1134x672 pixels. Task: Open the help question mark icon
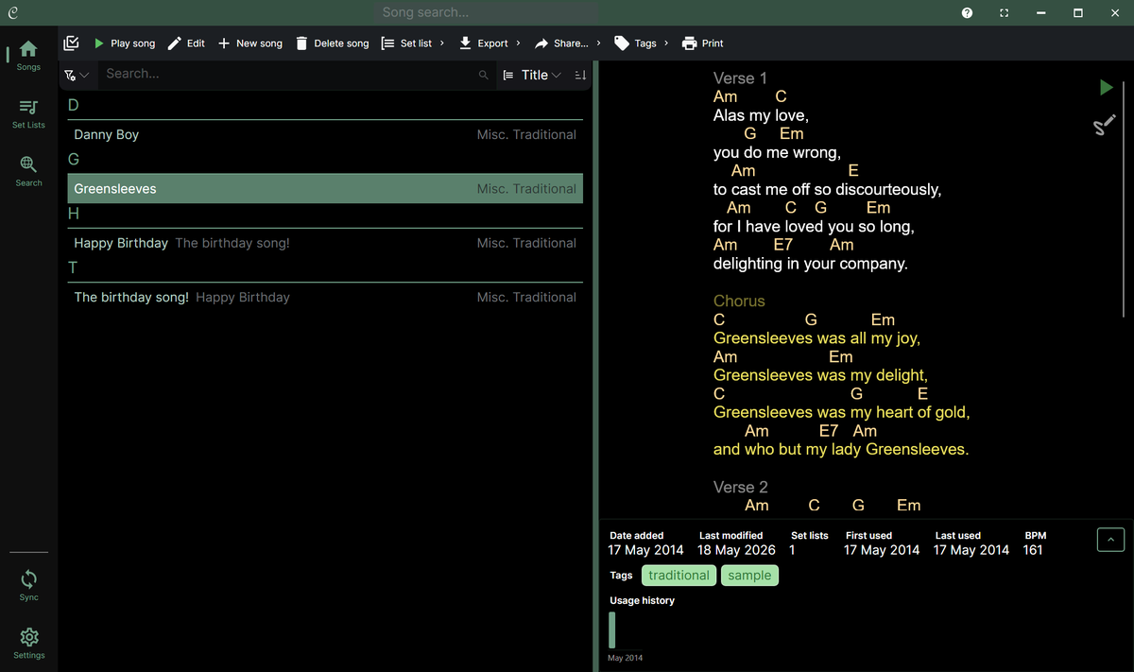point(967,13)
